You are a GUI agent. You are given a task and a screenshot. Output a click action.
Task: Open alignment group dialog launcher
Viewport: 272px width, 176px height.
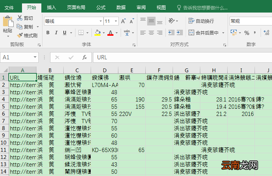[225, 45]
